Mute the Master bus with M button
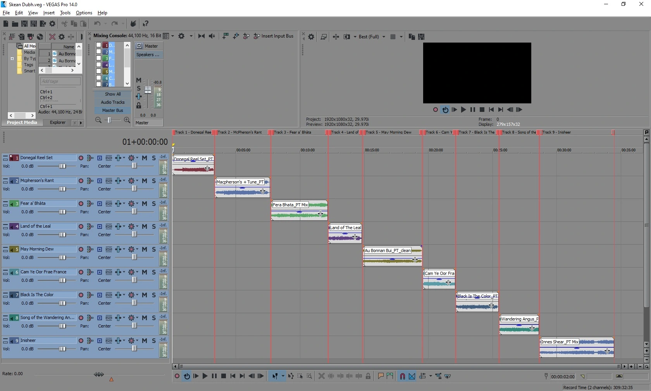651x391 pixels. [139, 80]
